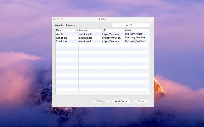204x127 pixels.
Task: Sort by the Account column header
Action: [90, 30]
